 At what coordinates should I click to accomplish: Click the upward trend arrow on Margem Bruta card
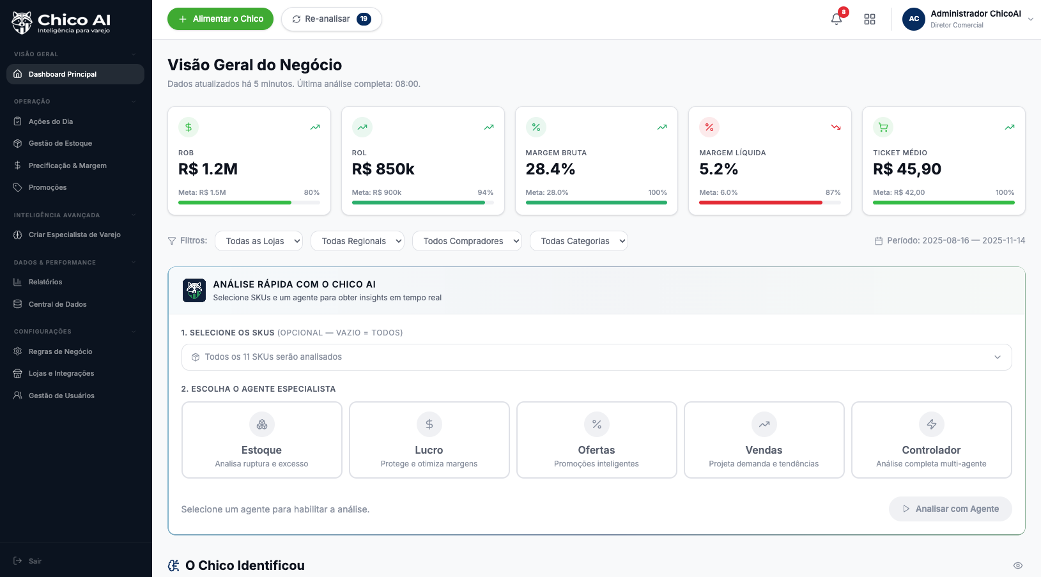pyautogui.click(x=662, y=127)
